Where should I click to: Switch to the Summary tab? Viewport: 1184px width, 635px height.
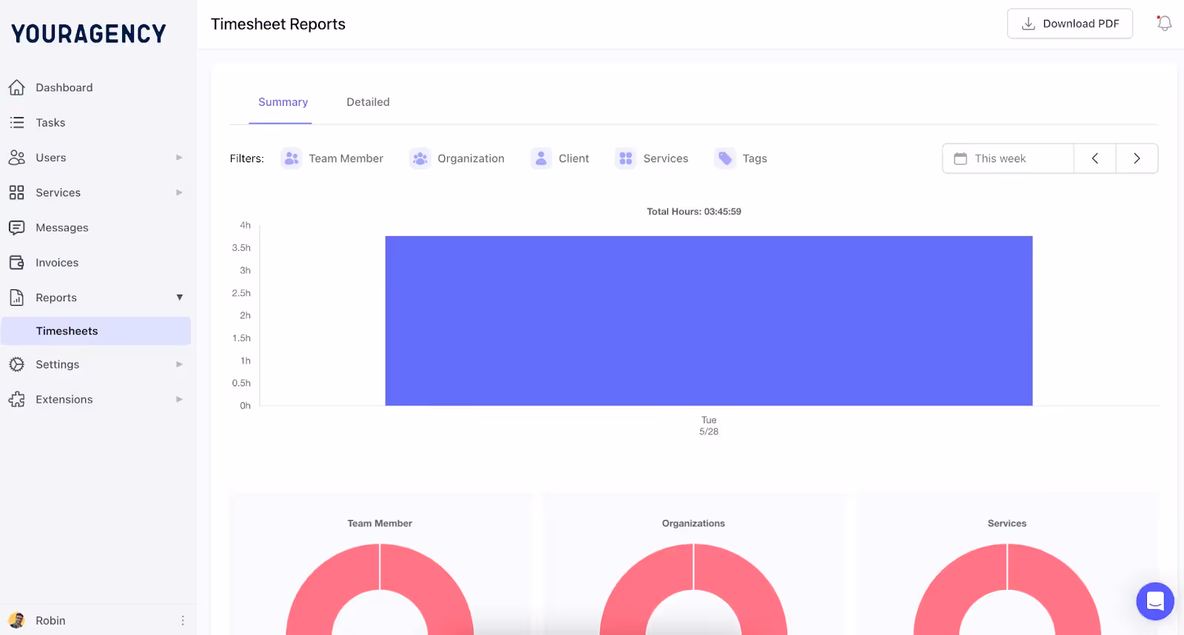pos(283,102)
